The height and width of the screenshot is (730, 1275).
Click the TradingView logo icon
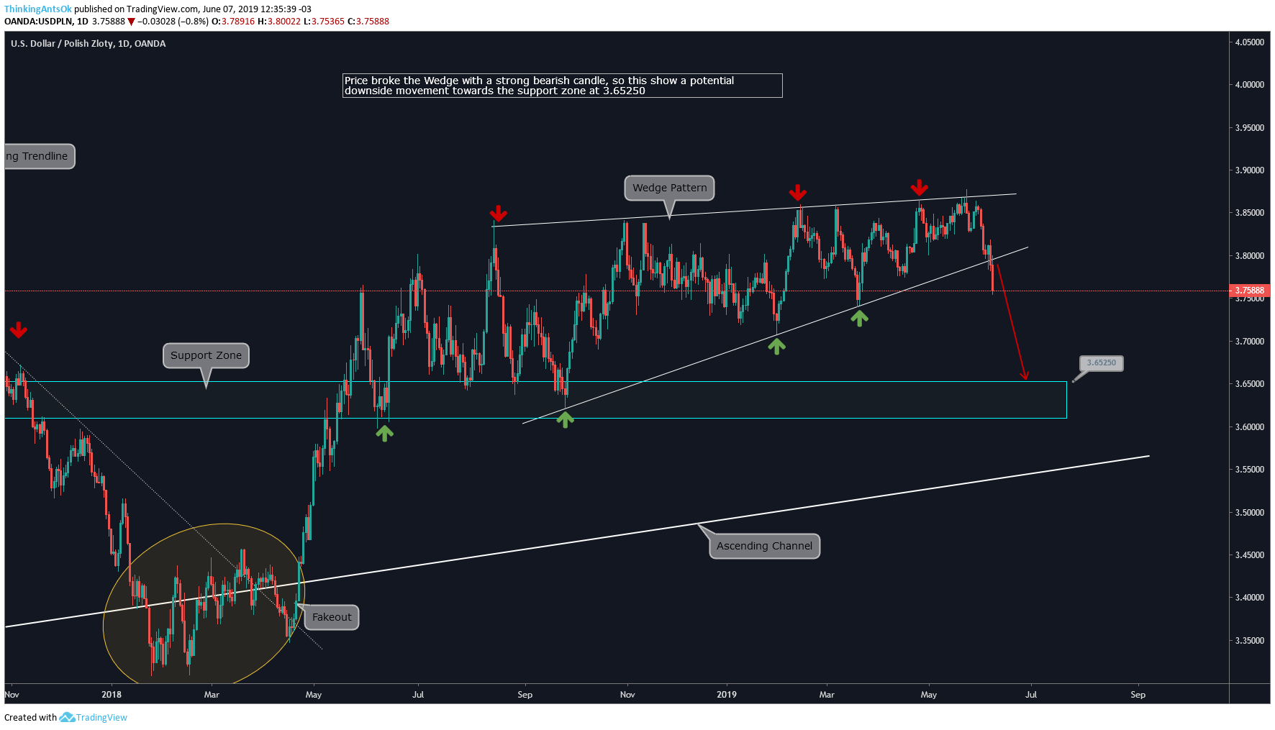tap(67, 717)
